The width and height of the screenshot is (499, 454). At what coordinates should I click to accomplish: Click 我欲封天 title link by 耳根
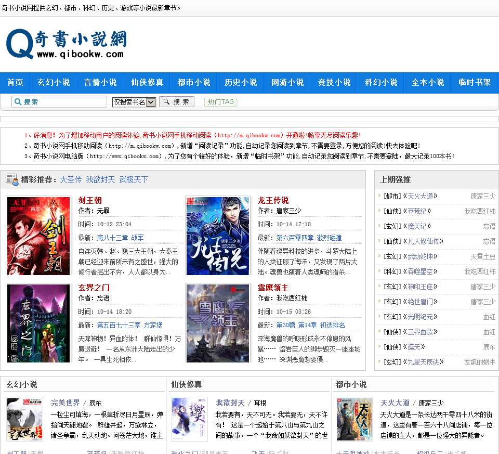coord(230,403)
